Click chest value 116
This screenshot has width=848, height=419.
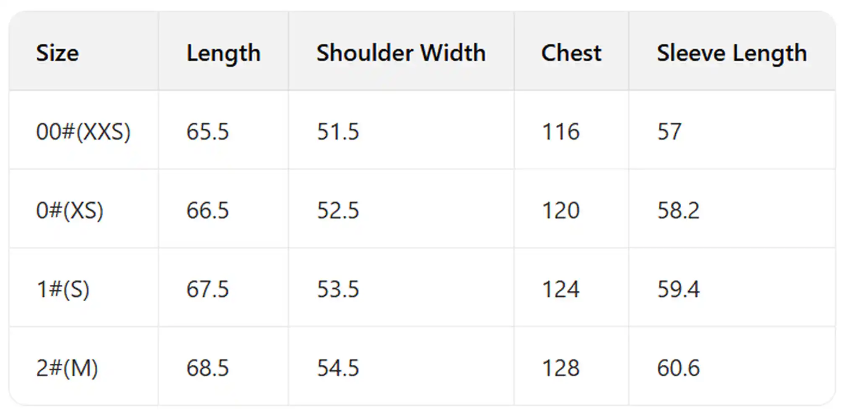pos(560,132)
